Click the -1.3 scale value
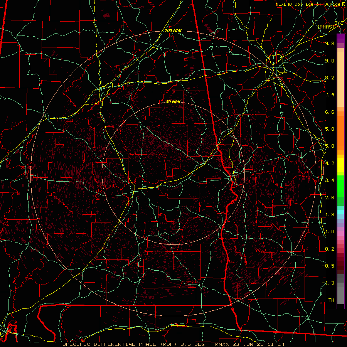The height and width of the screenshot is (347, 347). [328, 283]
